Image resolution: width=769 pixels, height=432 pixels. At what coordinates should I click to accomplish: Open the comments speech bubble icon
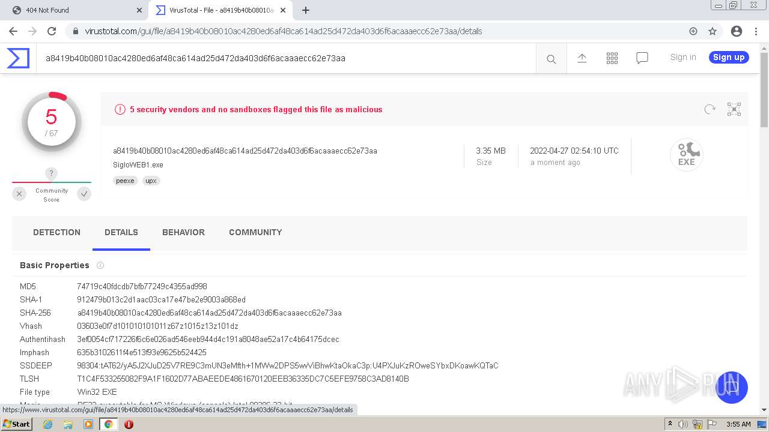pyautogui.click(x=642, y=58)
